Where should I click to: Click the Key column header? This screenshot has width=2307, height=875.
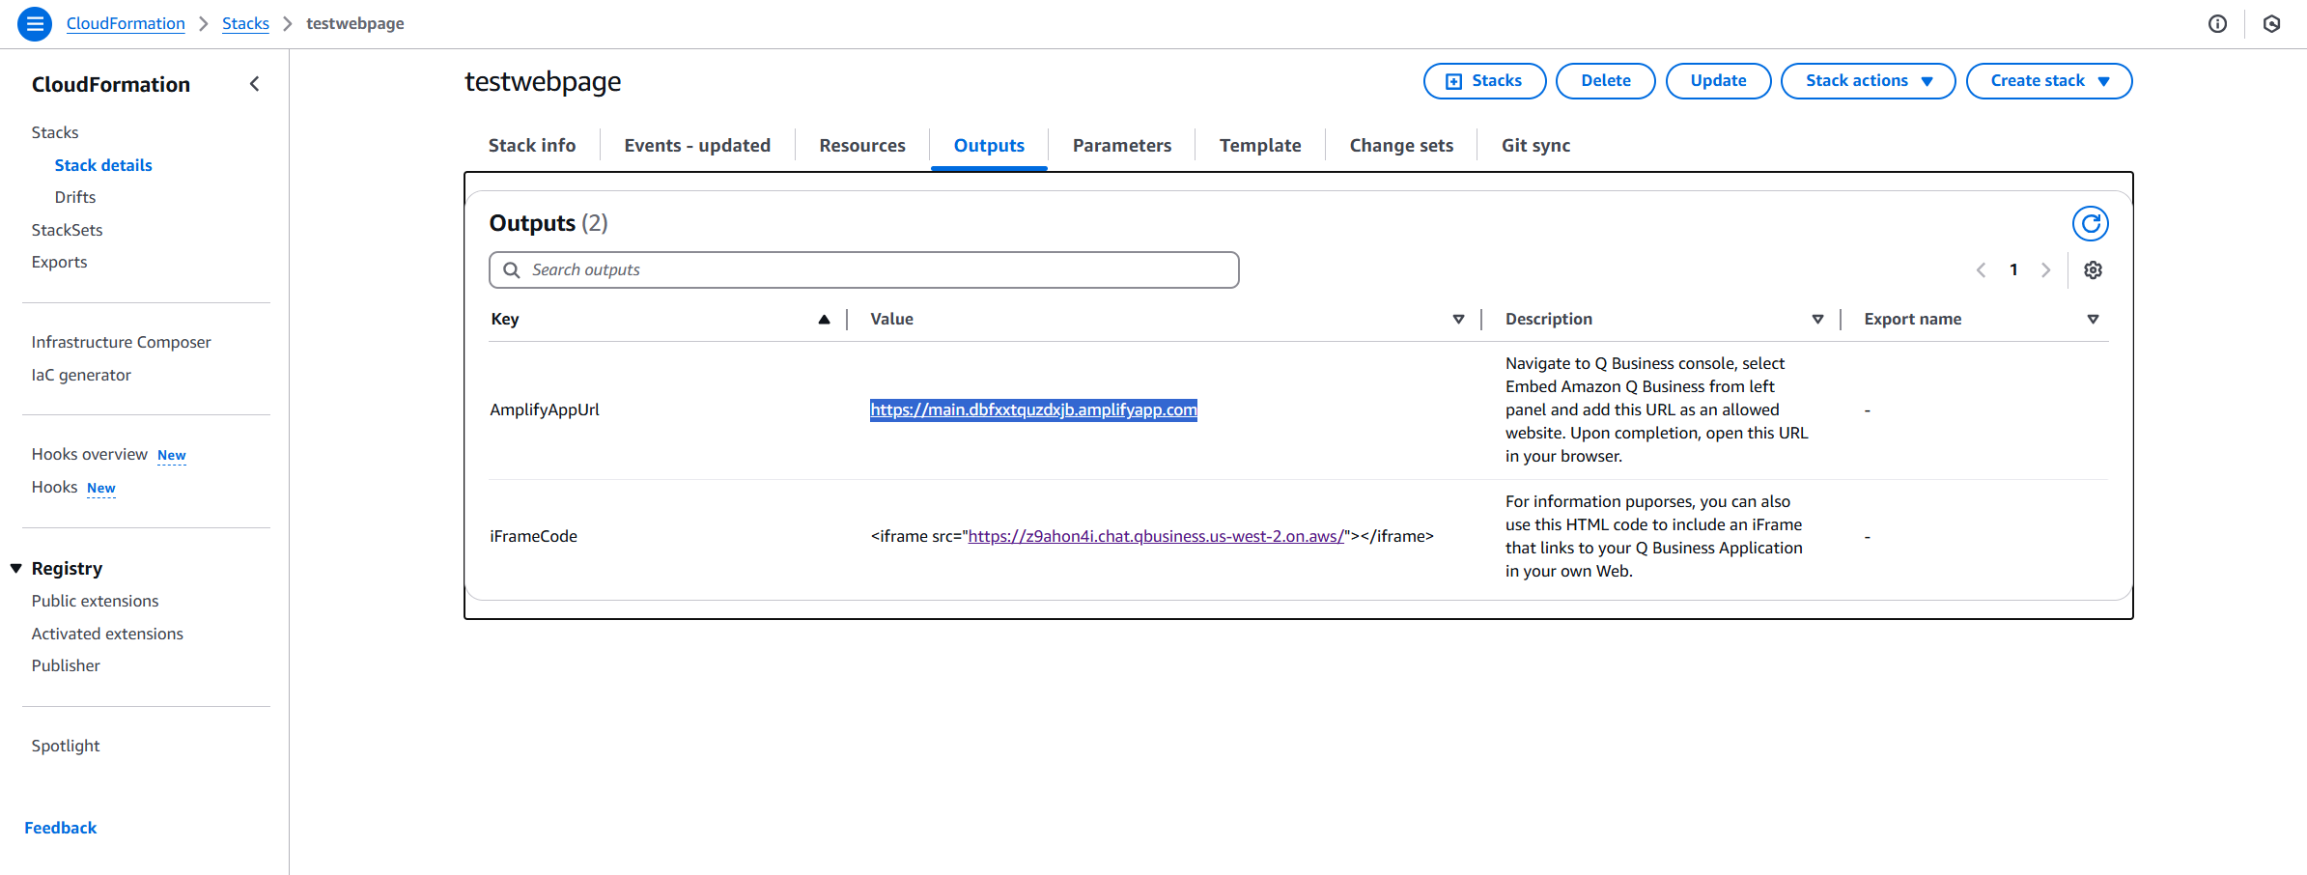coord(505,320)
